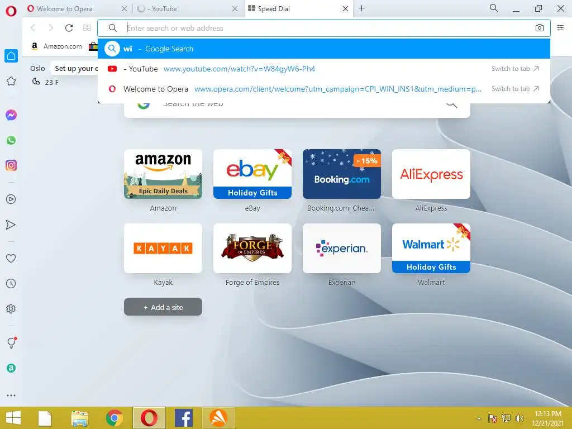Viewport: 572px width, 429px height.
Task: Go forward to next page
Action: click(51, 28)
